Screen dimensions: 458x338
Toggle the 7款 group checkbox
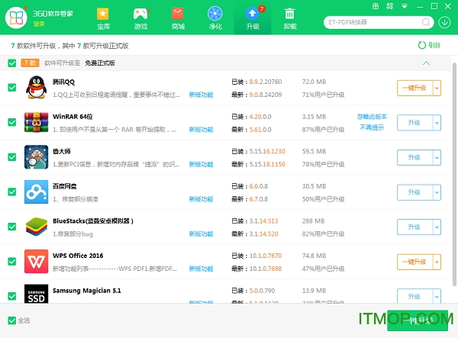[12, 63]
